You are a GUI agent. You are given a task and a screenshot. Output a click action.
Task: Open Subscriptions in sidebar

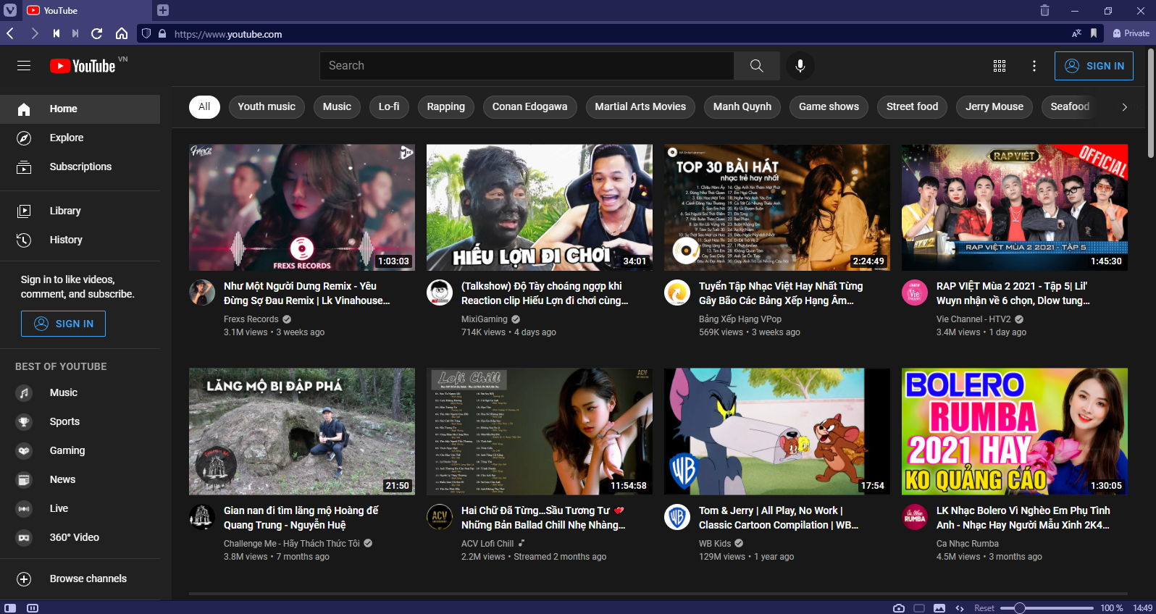tap(80, 167)
